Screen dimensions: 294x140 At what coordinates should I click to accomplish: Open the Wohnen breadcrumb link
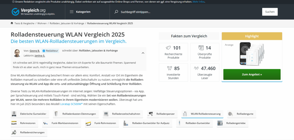42,23
